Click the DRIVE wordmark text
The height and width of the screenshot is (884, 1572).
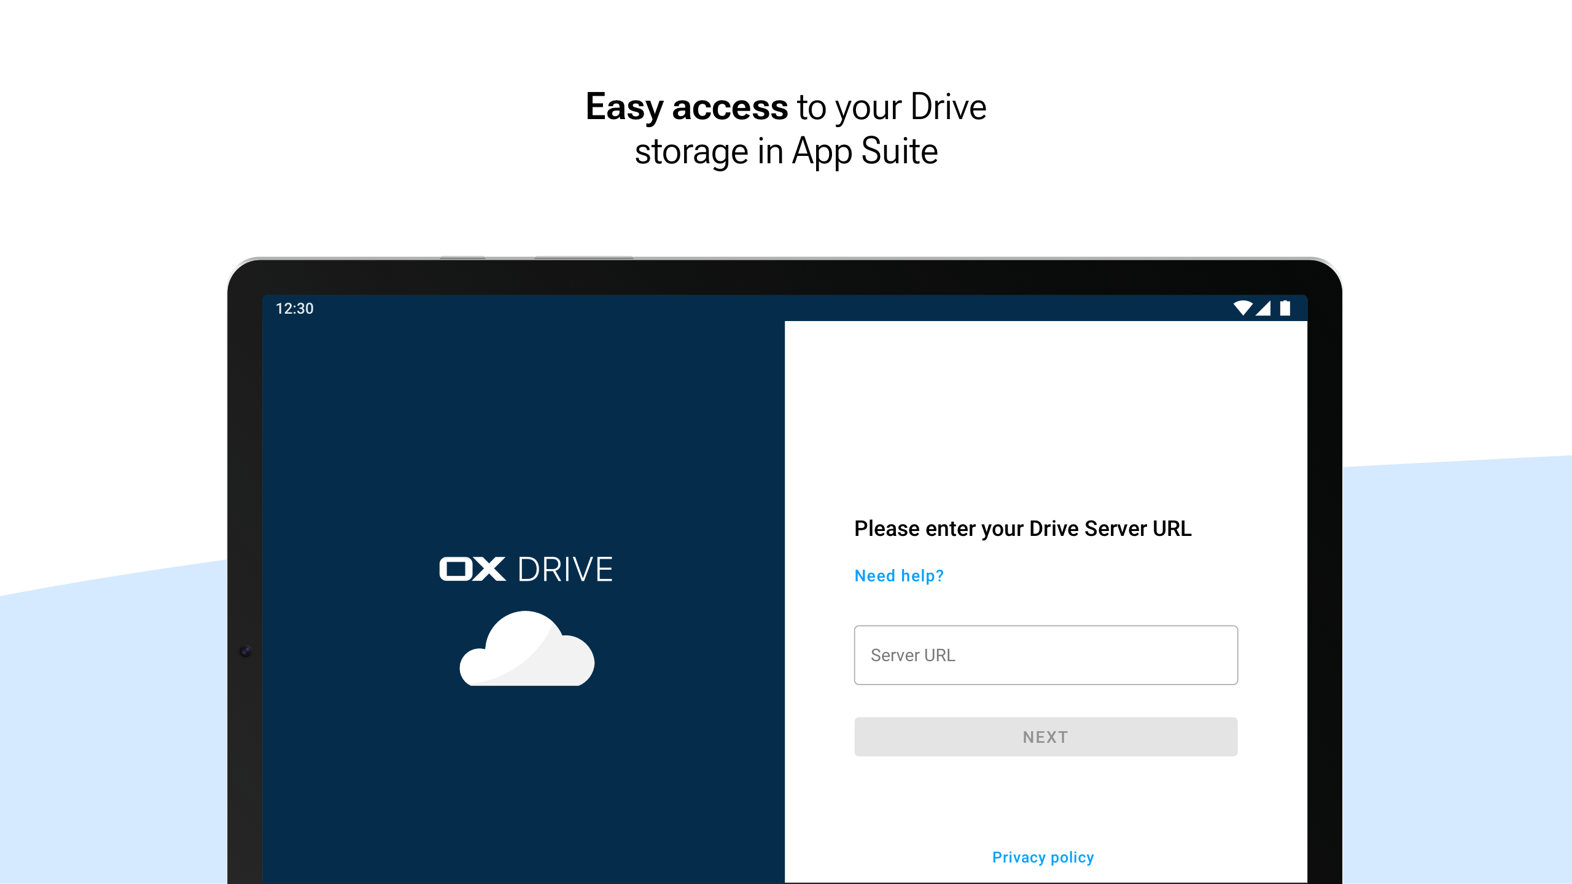(565, 570)
